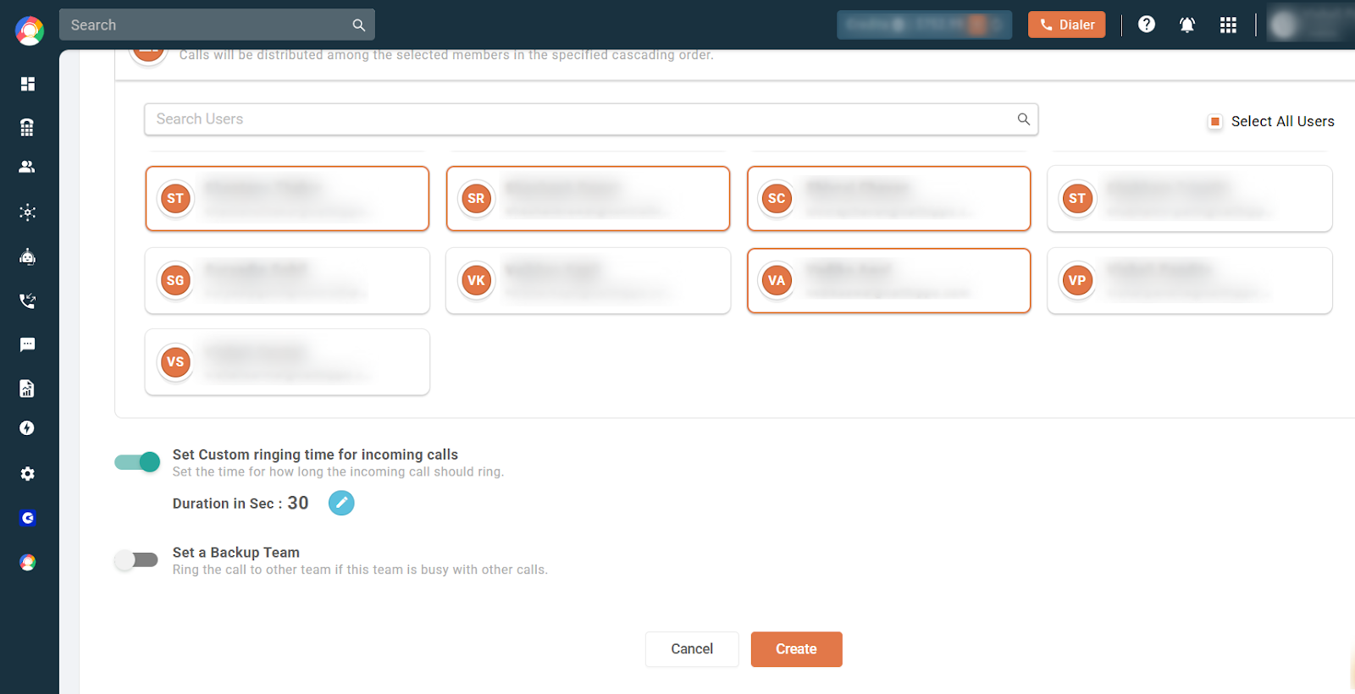1355x694 pixels.
Task: Open the dial pad building icon in sidebar
Action: click(x=28, y=128)
